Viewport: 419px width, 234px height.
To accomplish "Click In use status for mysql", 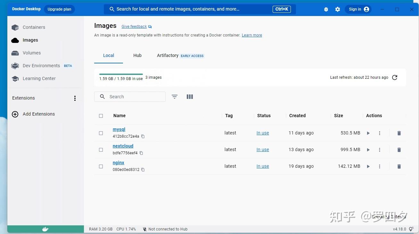I will point(263,133).
